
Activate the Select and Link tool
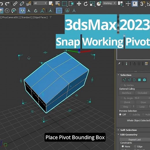(15, 4)
